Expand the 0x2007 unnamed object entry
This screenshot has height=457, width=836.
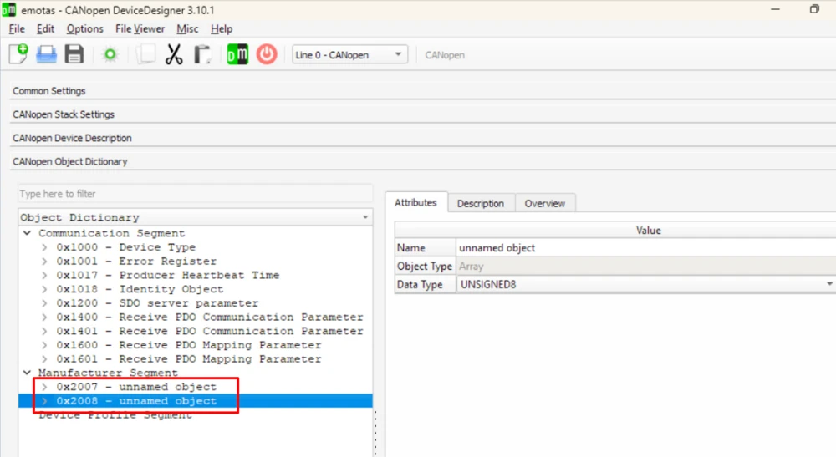point(45,387)
